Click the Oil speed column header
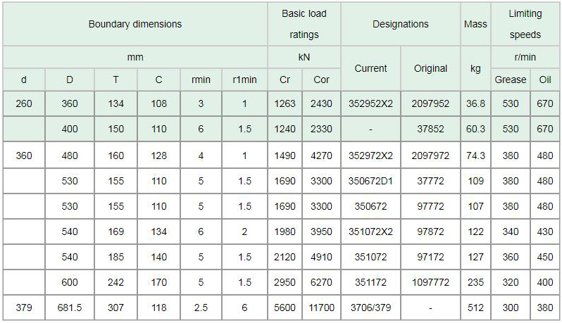Image resolution: width=562 pixels, height=323 pixels. pyautogui.click(x=545, y=80)
